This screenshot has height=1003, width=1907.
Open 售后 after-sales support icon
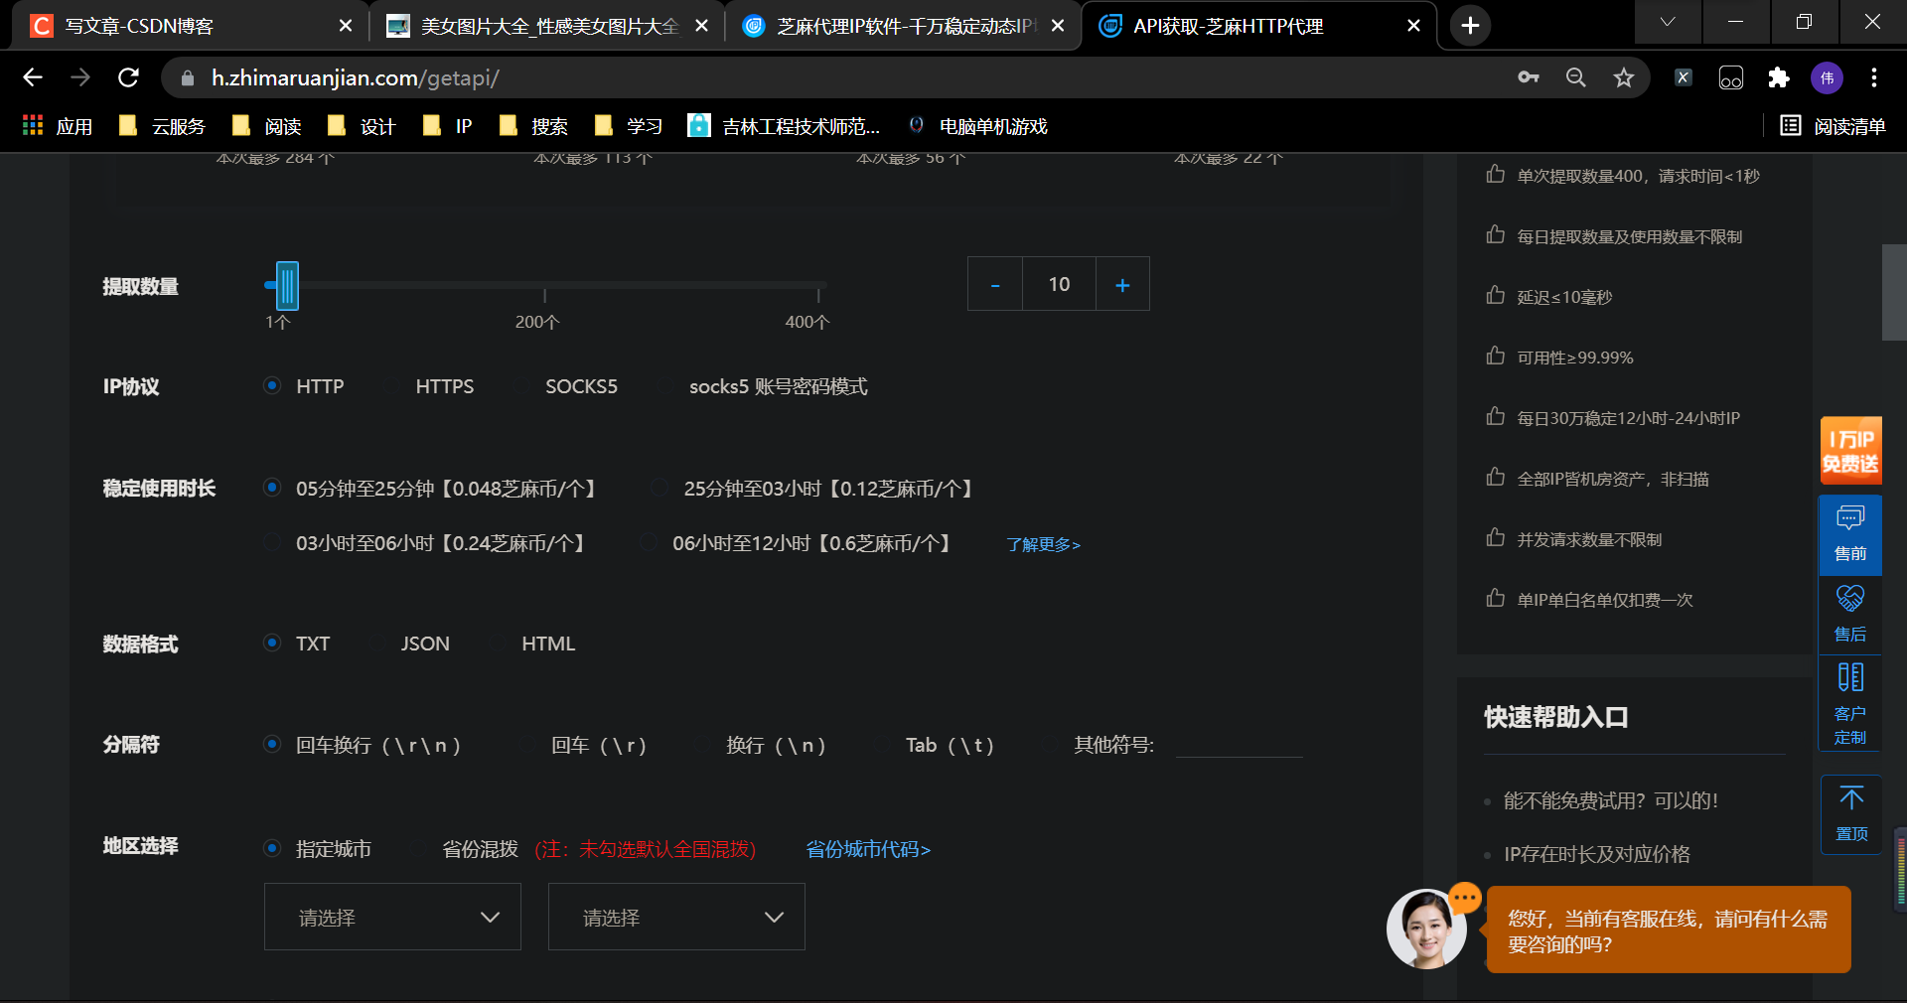tap(1850, 614)
